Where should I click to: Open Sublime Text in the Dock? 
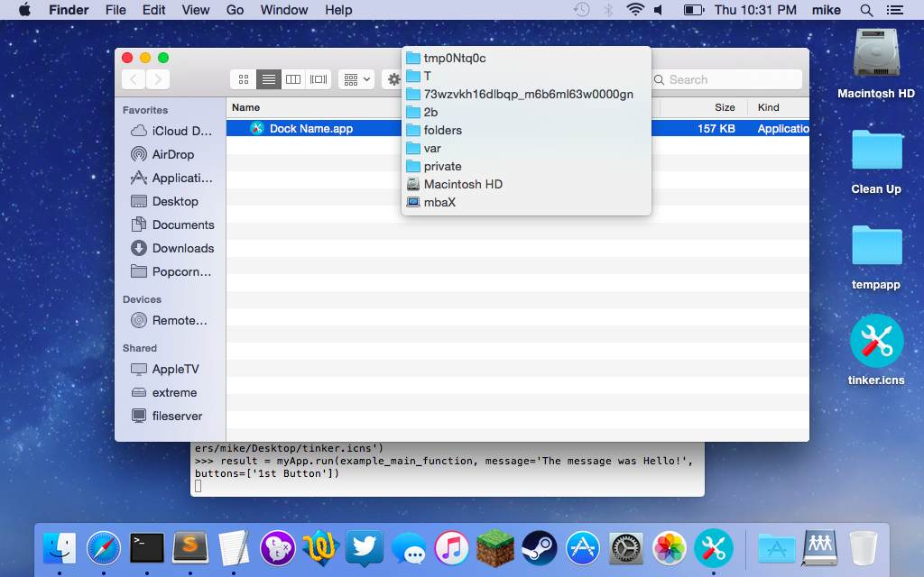(190, 548)
